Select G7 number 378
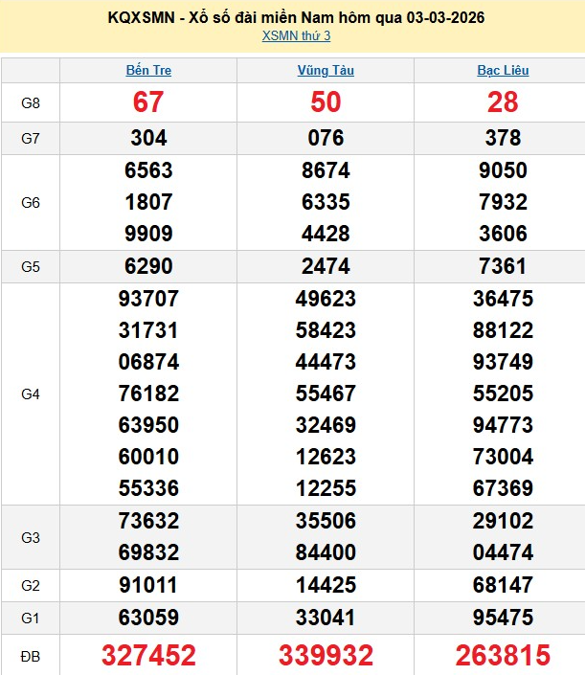The width and height of the screenshot is (585, 675). coord(503,138)
